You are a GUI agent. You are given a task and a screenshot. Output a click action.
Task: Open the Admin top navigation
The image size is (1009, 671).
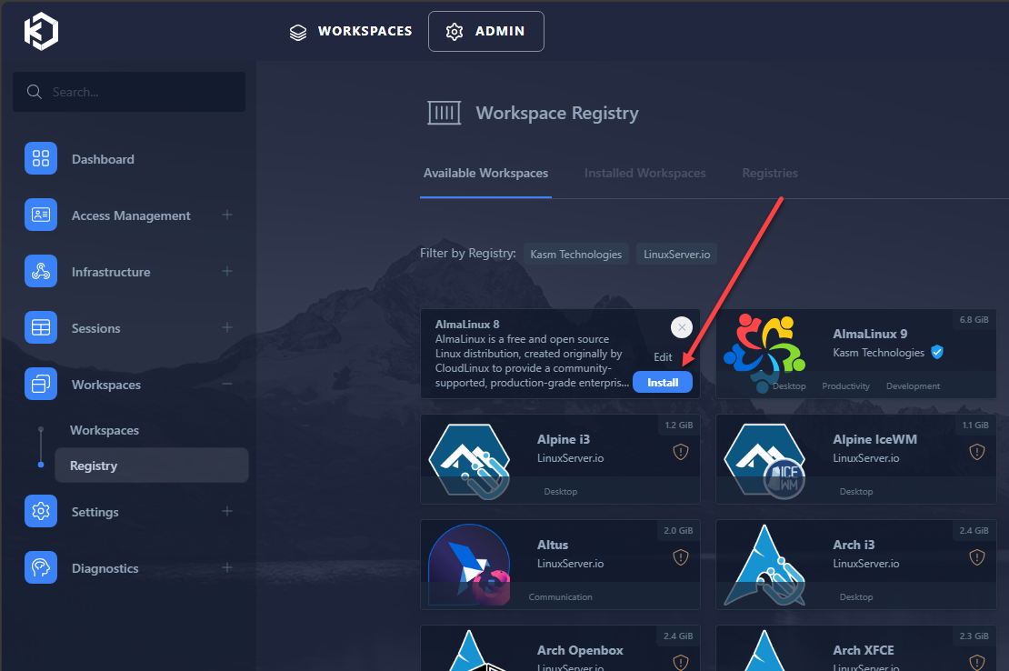[x=485, y=31]
